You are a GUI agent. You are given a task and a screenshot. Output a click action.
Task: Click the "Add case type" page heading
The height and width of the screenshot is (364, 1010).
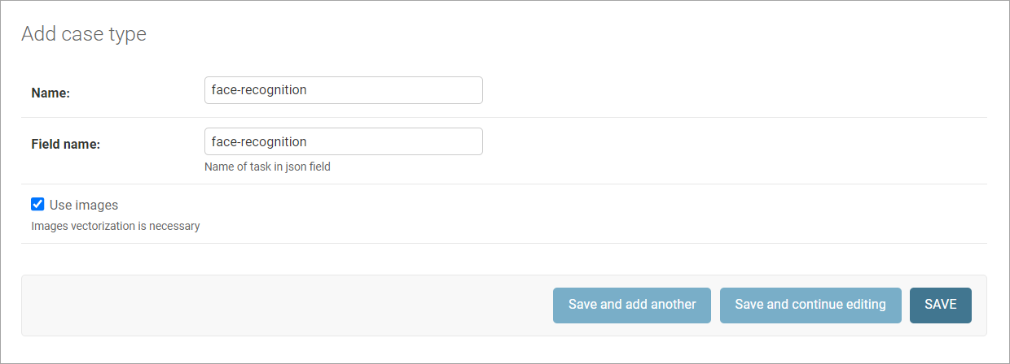coord(84,34)
